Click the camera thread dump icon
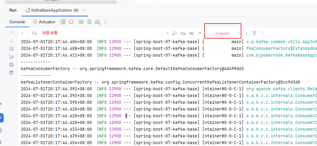 click(x=81, y=22)
